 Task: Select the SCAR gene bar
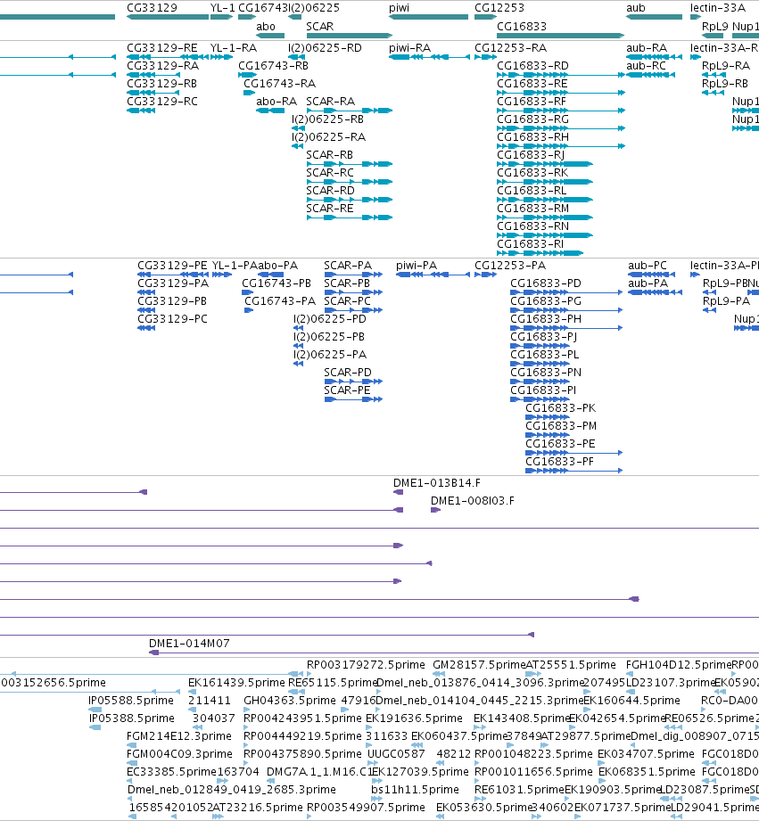(x=350, y=36)
